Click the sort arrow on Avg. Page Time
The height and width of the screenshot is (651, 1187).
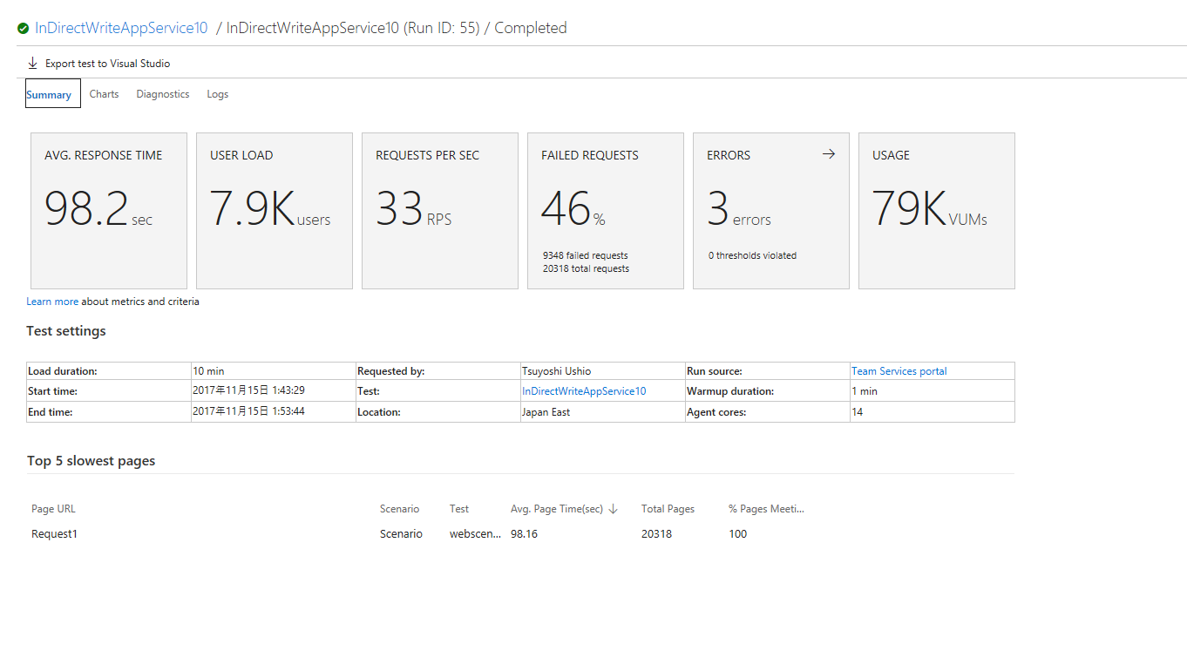[613, 508]
